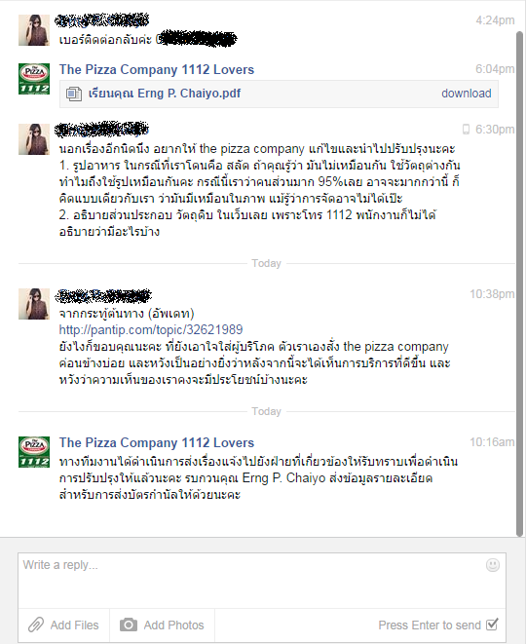Open Pizza Company logo avatar at 6:04pm
Viewport: 526px width, 644px height.
click(x=34, y=79)
